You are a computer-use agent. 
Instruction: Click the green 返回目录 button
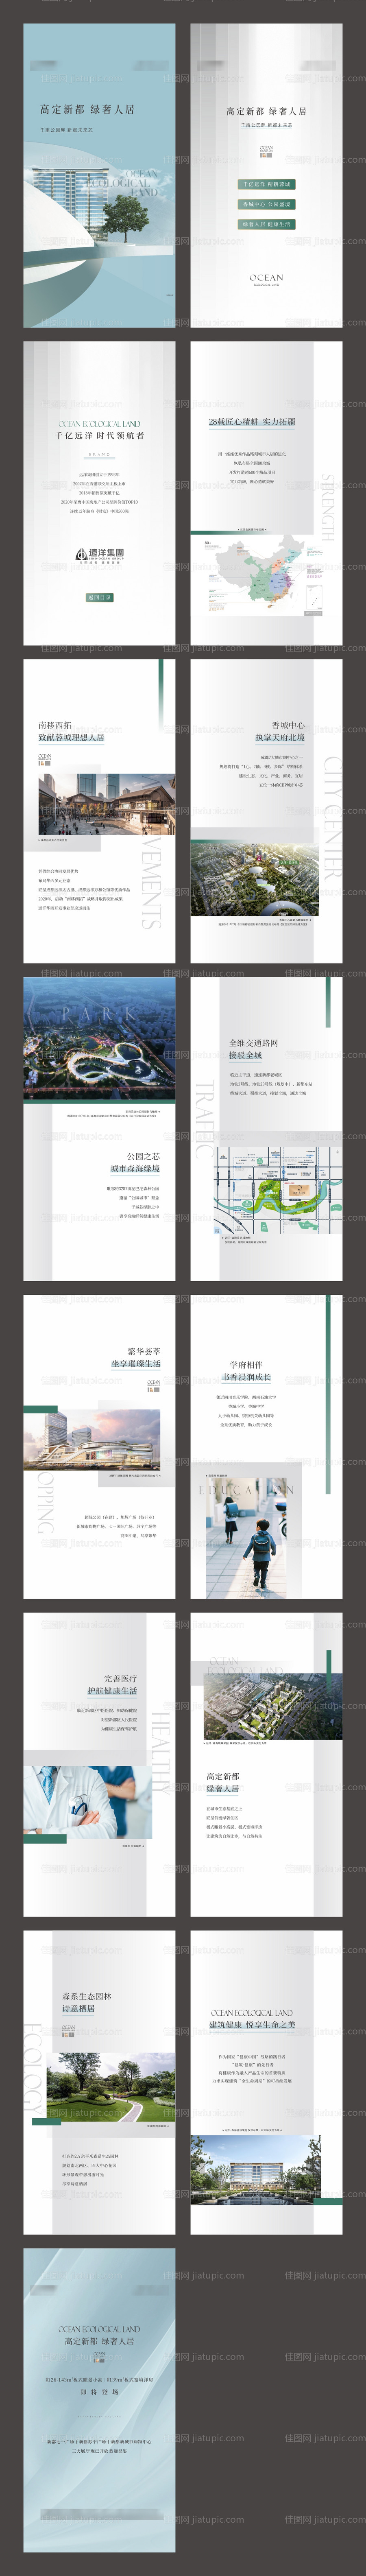[x=99, y=597]
